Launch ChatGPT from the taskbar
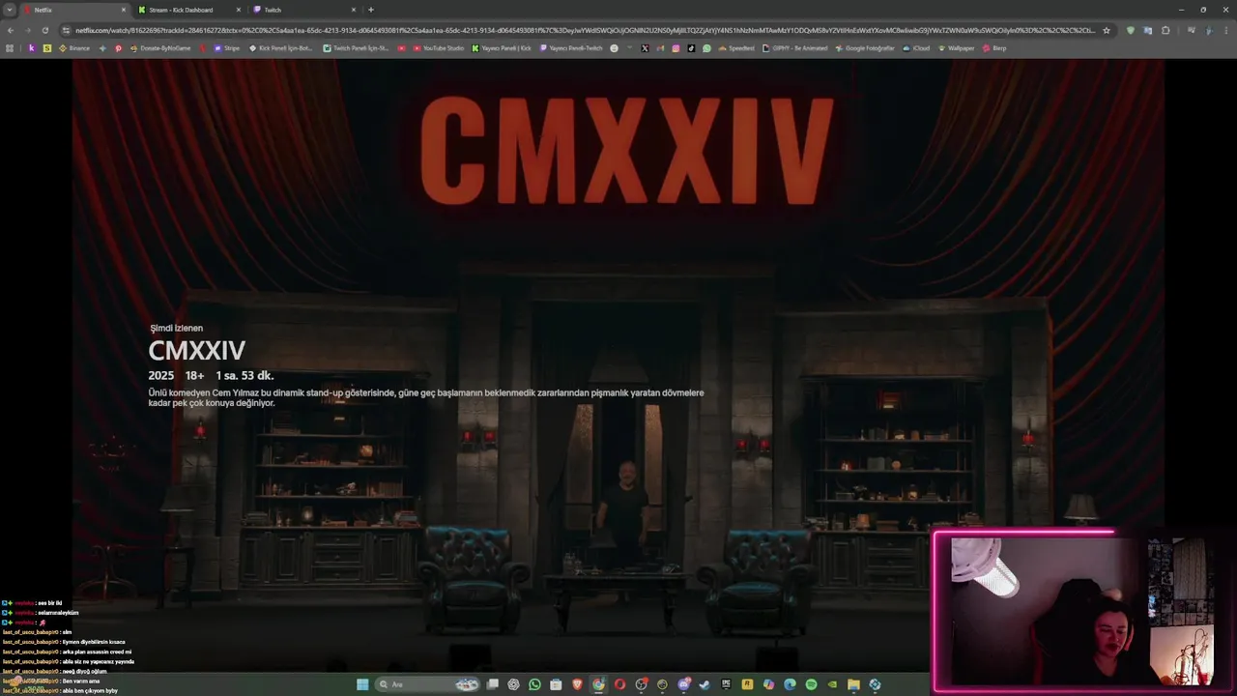This screenshot has width=1237, height=696. (x=513, y=684)
